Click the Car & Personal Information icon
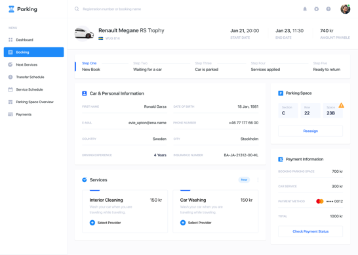The height and width of the screenshot is (255, 358). (84, 93)
